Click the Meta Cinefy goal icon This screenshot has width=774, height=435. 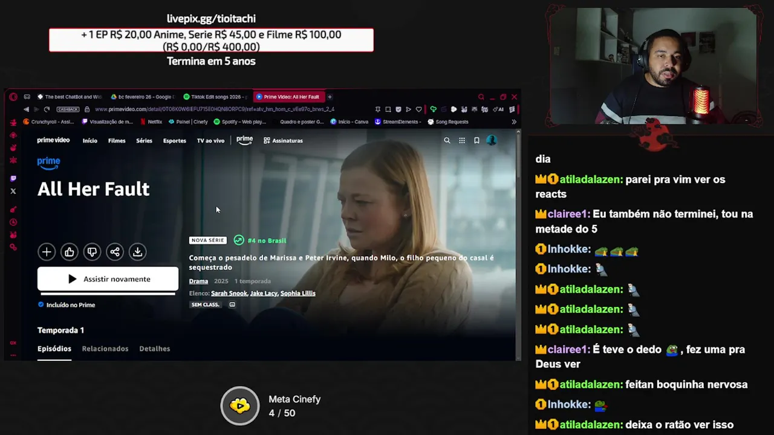[240, 406]
